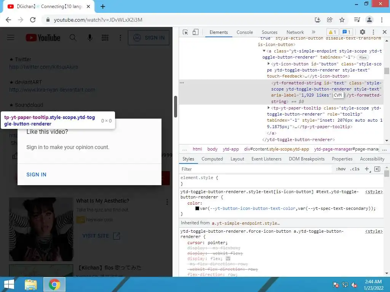Viewport: 390px width, 292px height.
Task: Select html in the breadcrumb bar
Action: [x=197, y=149]
